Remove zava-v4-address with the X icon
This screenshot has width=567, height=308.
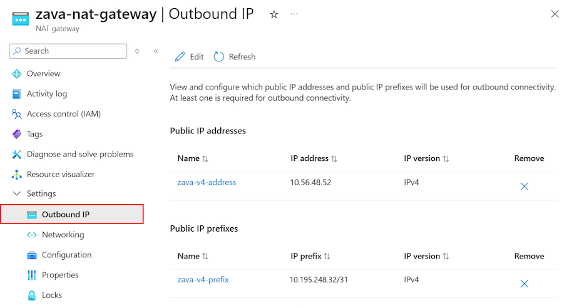[x=524, y=187]
